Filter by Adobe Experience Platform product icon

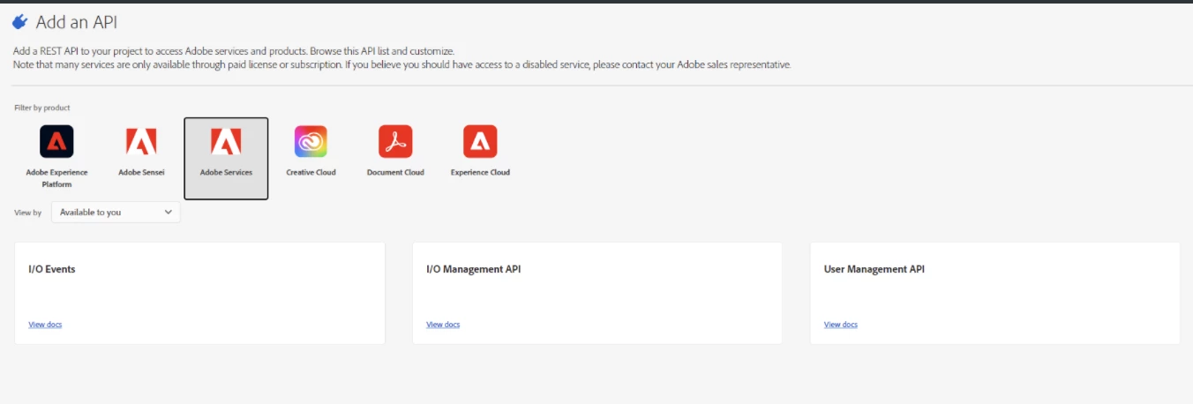56,141
